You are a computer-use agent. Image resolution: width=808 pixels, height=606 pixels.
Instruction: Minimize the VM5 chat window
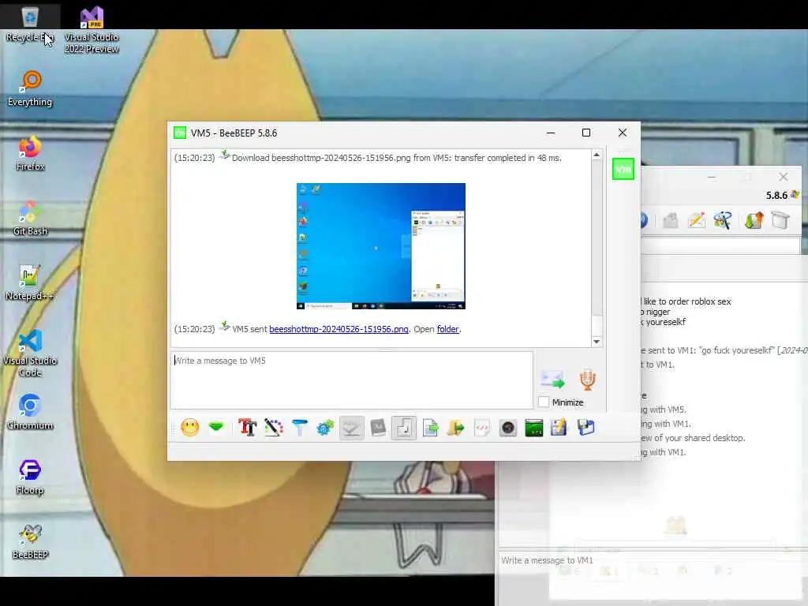coord(550,133)
